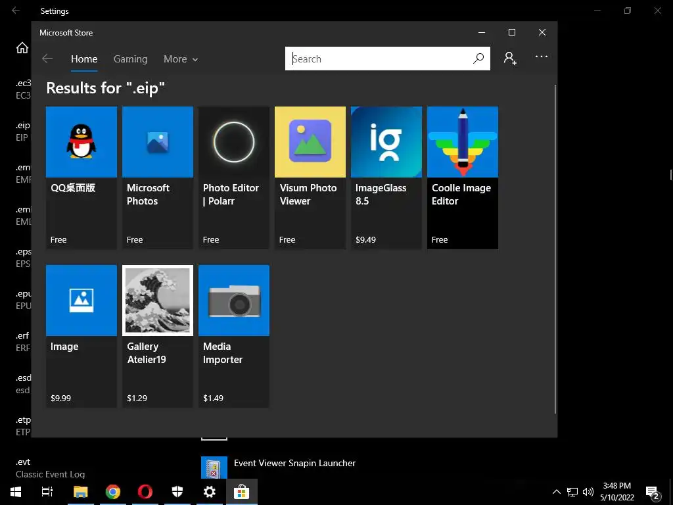Open the QQ penguin app tile icon
The width and height of the screenshot is (673, 505).
(x=81, y=142)
